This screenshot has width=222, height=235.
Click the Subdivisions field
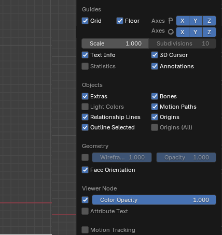point(183,43)
